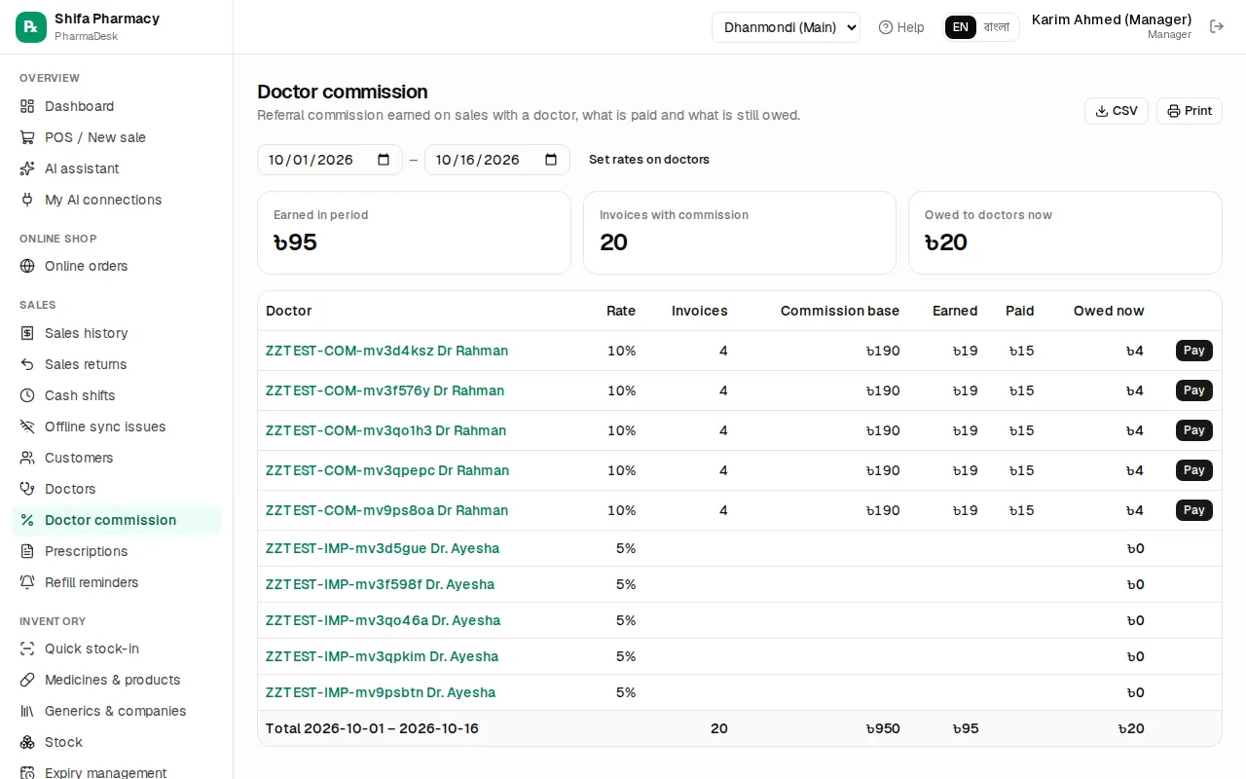Image resolution: width=1246 pixels, height=779 pixels.
Task: Switch language to EN
Action: 961,27
